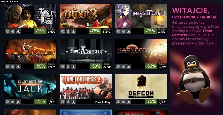Click Free to Play label for Team Fortress 2
Screen dimensions: 223x115
[x=103, y=102]
